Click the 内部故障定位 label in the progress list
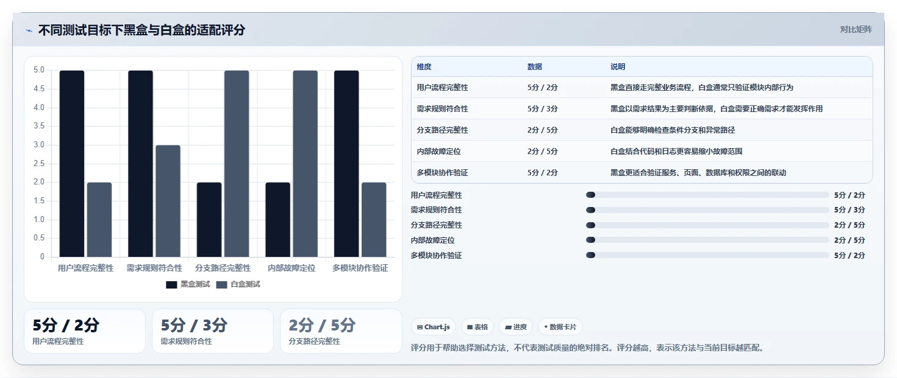The image size is (897, 378). 433,240
